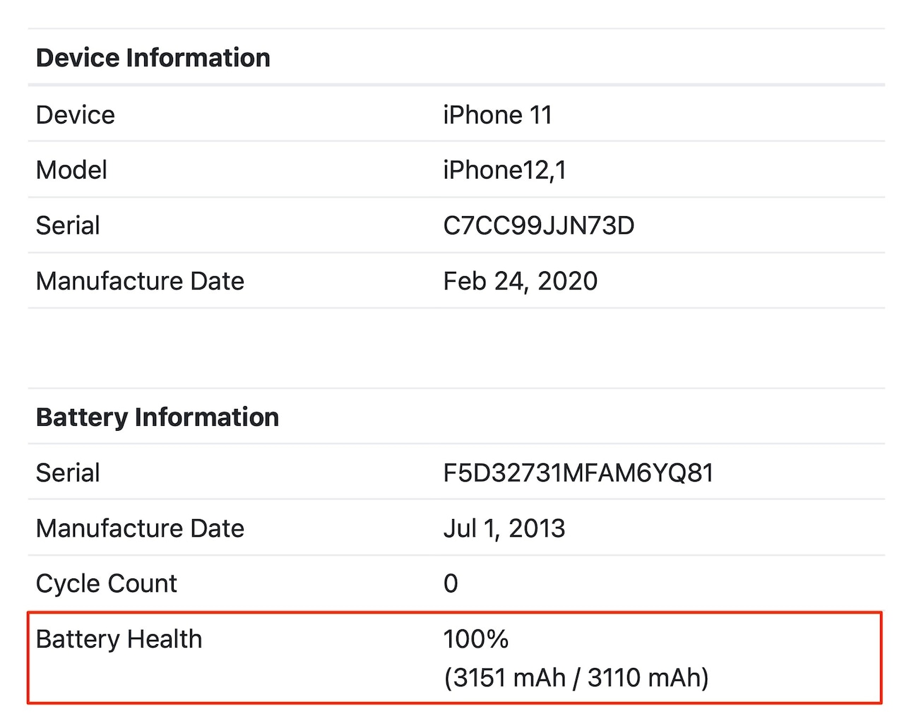Click the Cycle Count label
The height and width of the screenshot is (714, 904).
pos(106,583)
